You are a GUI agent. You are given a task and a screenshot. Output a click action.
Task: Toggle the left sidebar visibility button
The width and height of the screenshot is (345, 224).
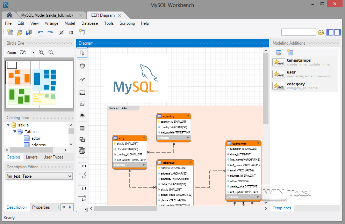pyautogui.click(x=330, y=32)
